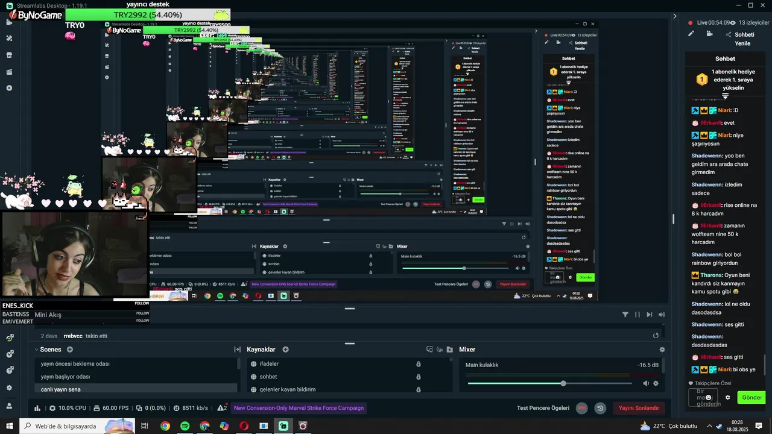Open the recordings play icon in sidebar
This screenshot has height=434, width=772.
coord(9,88)
